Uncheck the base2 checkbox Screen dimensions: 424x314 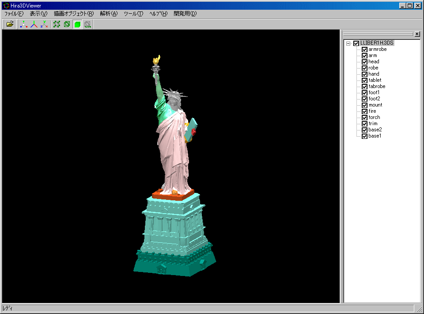pyautogui.click(x=364, y=130)
